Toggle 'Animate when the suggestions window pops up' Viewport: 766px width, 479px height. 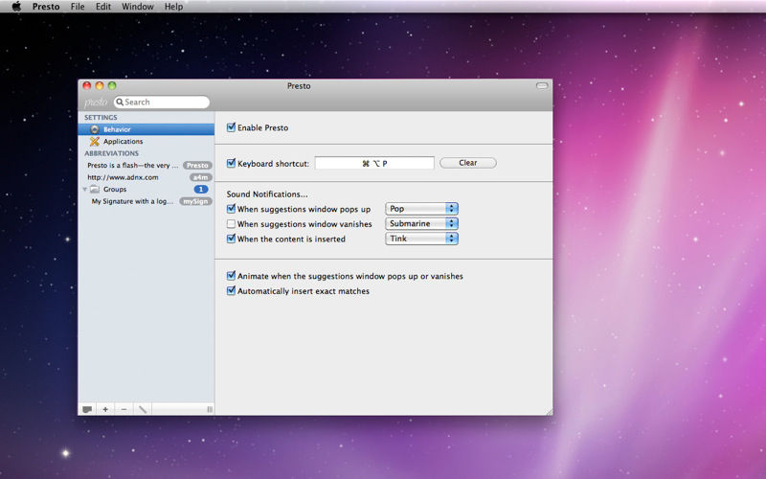click(x=231, y=276)
